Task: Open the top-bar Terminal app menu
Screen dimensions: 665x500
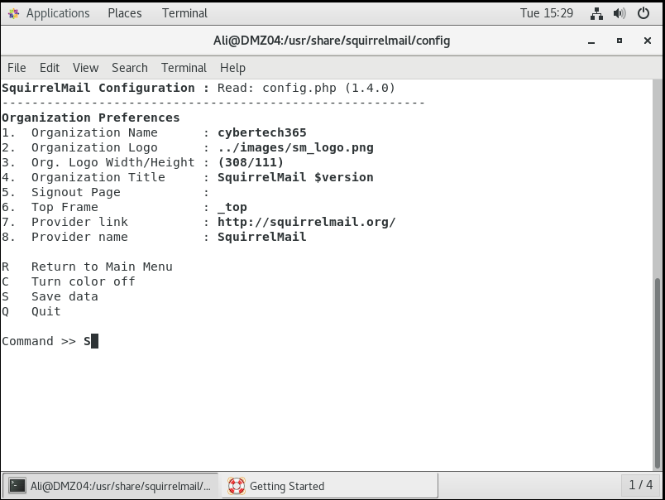Action: click(184, 13)
